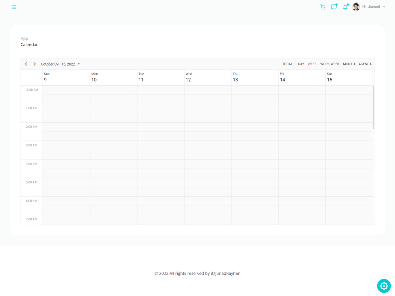Select Wednesday the 12th column header
This screenshot has width=395, height=296.
click(x=207, y=77)
